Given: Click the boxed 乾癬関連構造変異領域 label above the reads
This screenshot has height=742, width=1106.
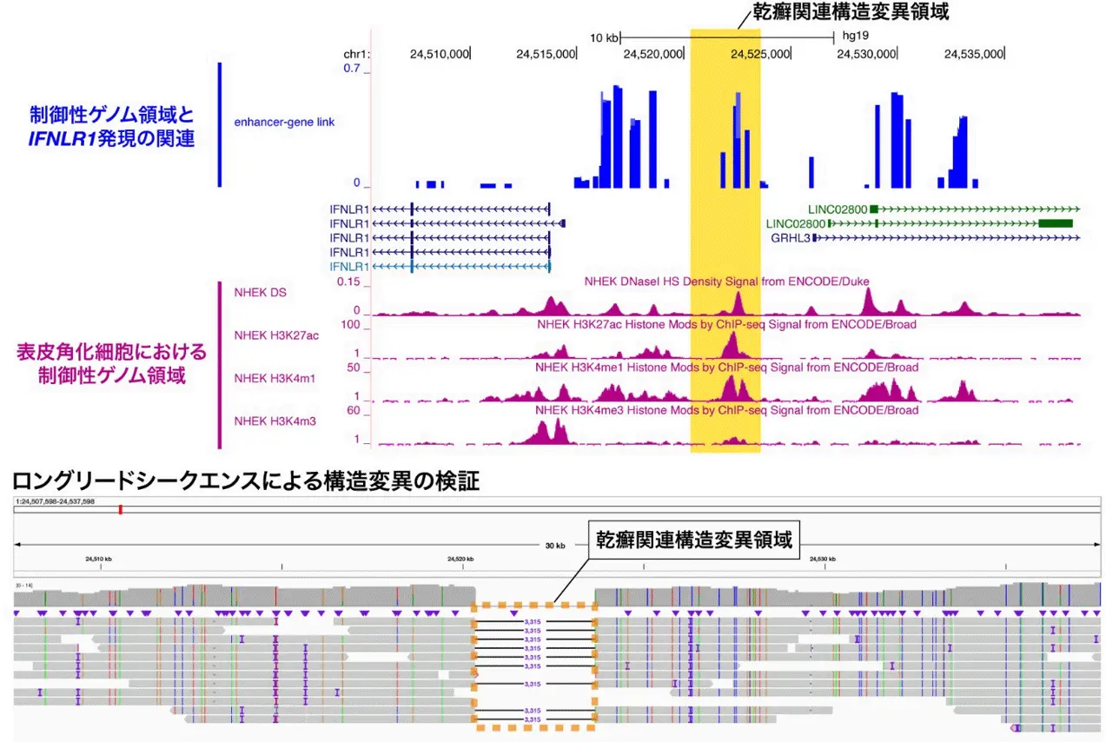Looking at the screenshot, I should (692, 540).
